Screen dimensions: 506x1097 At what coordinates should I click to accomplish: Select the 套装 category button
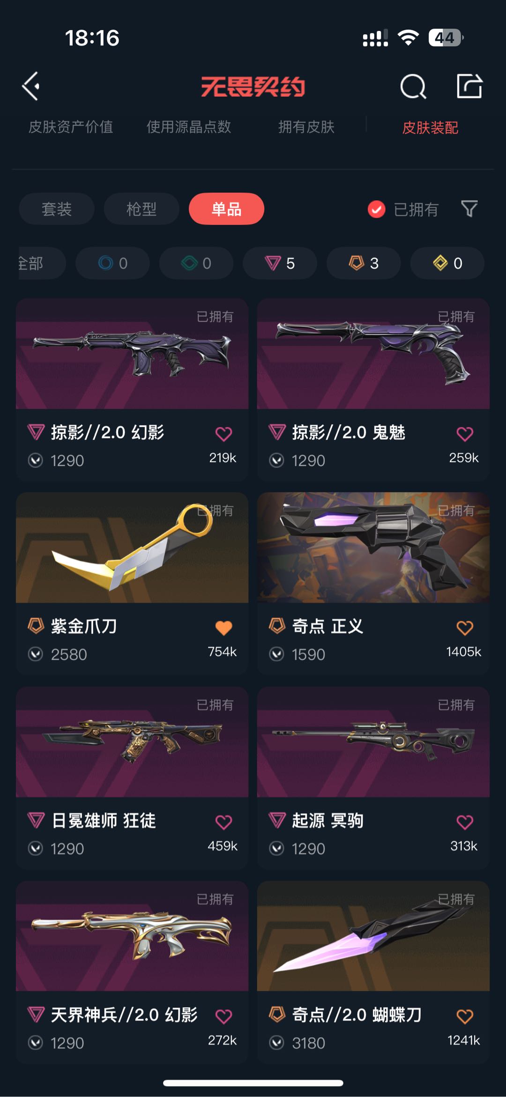[x=57, y=209]
